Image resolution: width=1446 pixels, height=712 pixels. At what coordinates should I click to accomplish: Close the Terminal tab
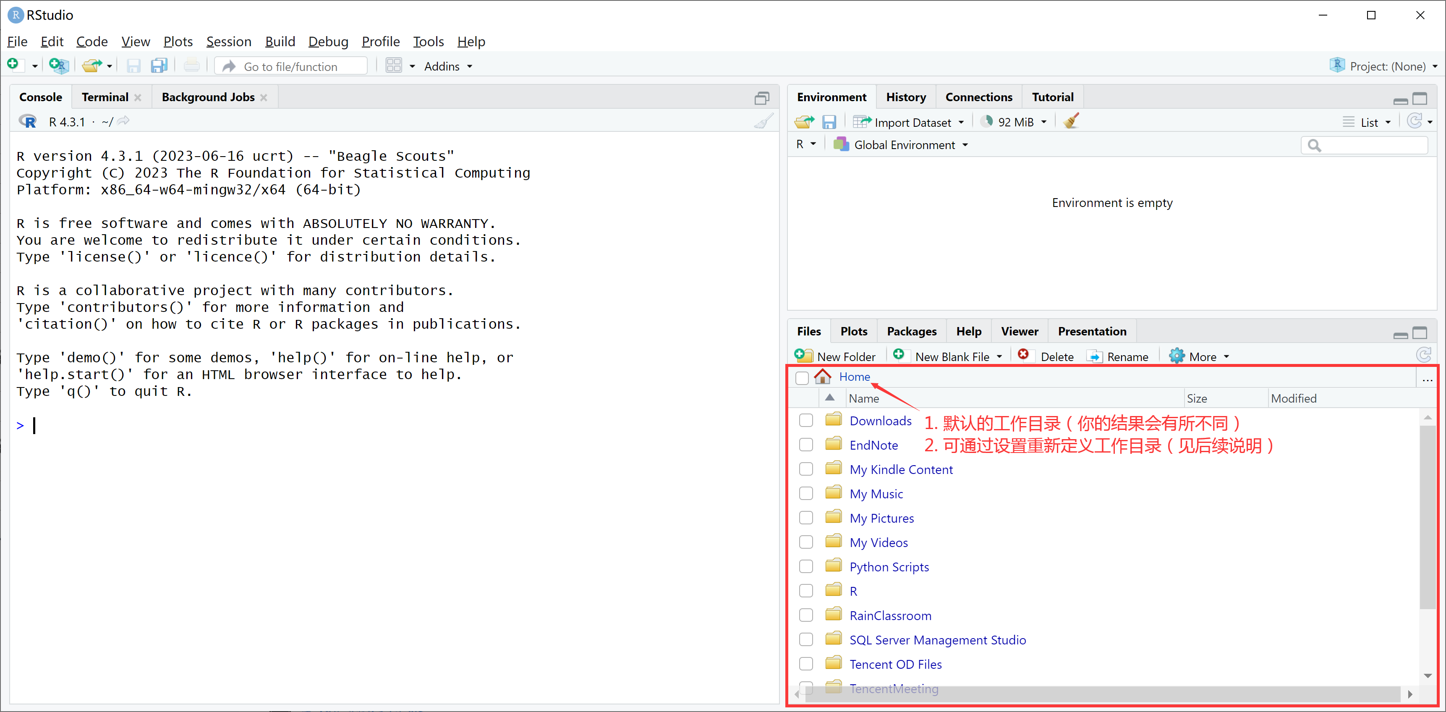point(138,97)
